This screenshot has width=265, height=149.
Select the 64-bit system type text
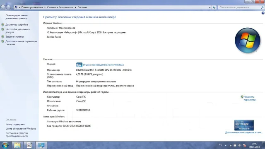pyautogui.click(x=96, y=82)
